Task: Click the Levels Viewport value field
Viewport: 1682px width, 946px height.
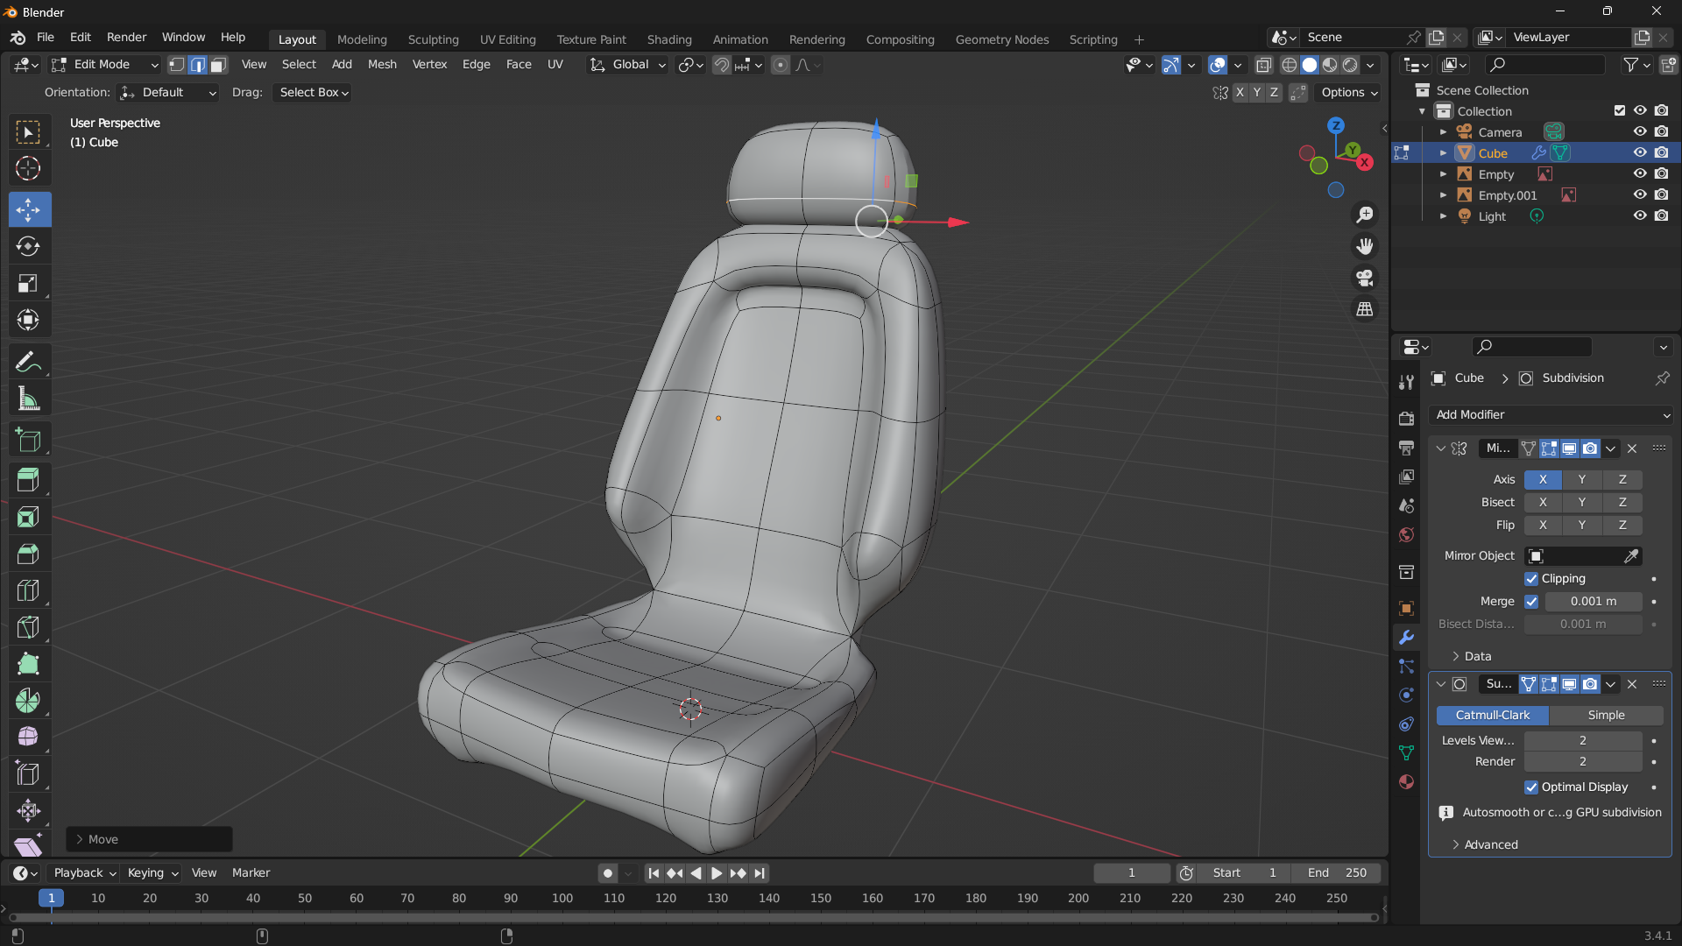Action: coord(1582,741)
